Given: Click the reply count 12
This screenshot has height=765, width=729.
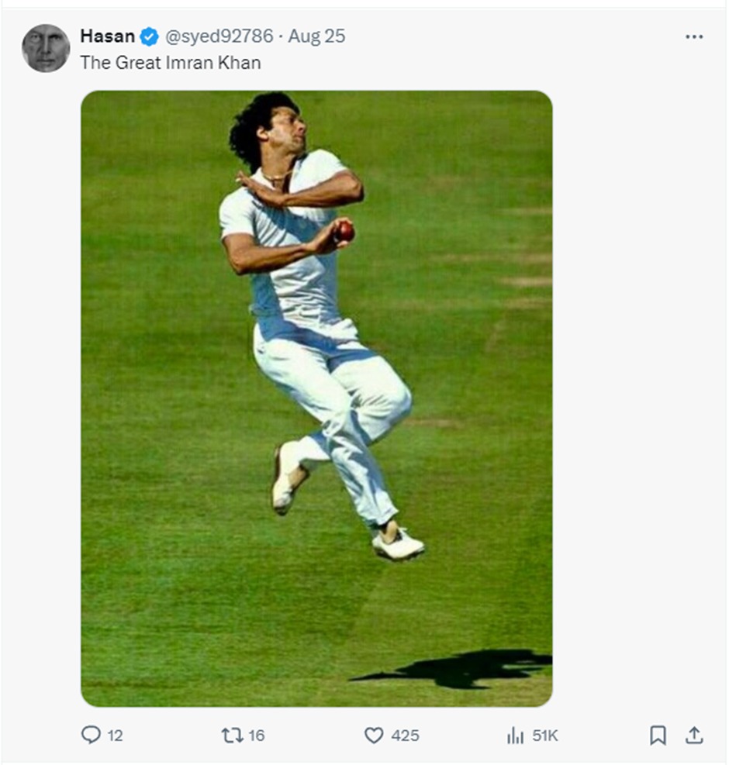Looking at the screenshot, I should coord(115,736).
